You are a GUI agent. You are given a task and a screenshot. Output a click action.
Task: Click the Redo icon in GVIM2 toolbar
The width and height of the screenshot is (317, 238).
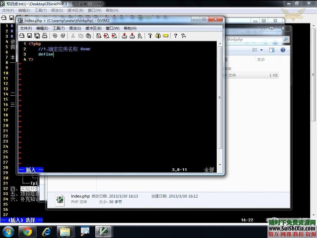coord(63,36)
